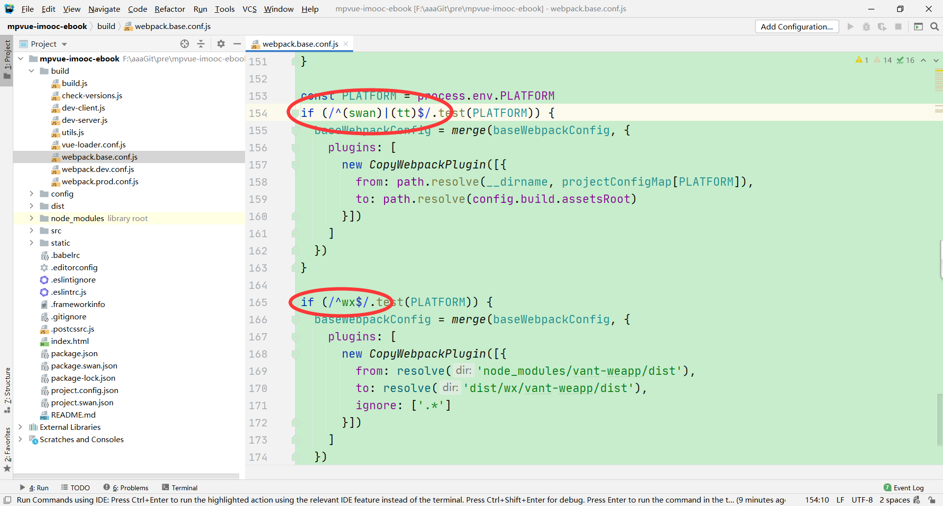The height and width of the screenshot is (506, 943).
Task: Expand Scratches and Consoles node
Action: 21,439
